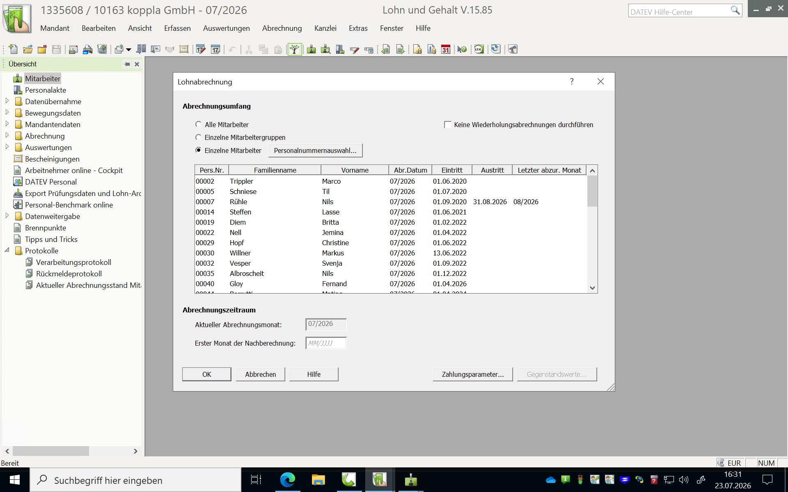The width and height of the screenshot is (788, 492).
Task: Expand the Abrechnung tree folder
Action: point(7,135)
